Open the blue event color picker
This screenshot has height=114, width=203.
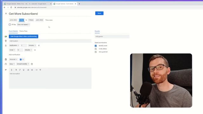coord(22,60)
